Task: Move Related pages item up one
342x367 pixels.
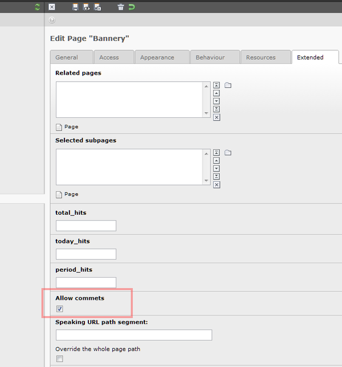Action: click(x=217, y=93)
